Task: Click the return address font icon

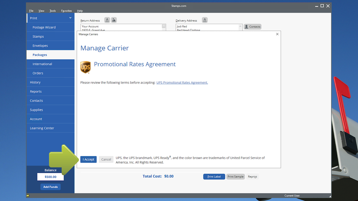Action: [x=107, y=20]
